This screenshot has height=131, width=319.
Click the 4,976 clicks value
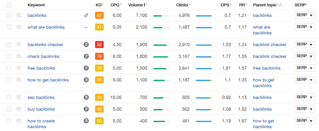(184, 16)
